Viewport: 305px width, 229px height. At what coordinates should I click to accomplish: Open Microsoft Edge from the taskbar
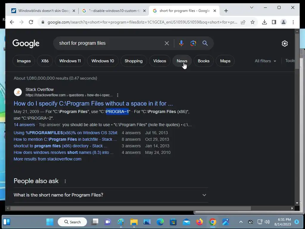point(160,222)
